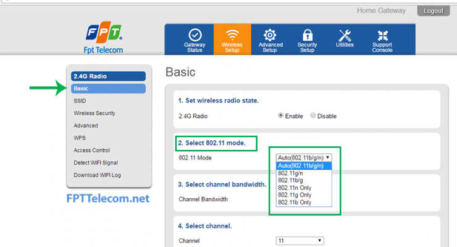Image resolution: width=457 pixels, height=247 pixels.
Task: Open Security Setup padlock icon tab
Action: (307, 40)
